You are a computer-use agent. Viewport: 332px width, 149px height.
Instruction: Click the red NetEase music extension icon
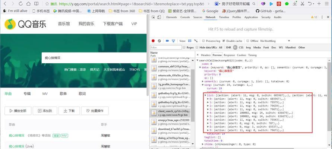point(279,4)
